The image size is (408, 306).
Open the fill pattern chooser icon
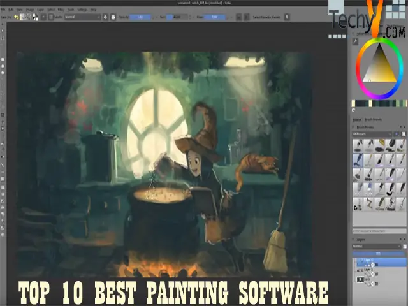coord(28,17)
